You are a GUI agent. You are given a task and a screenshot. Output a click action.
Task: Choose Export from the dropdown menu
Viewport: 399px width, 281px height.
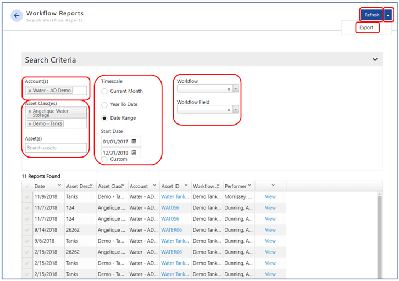tap(366, 27)
